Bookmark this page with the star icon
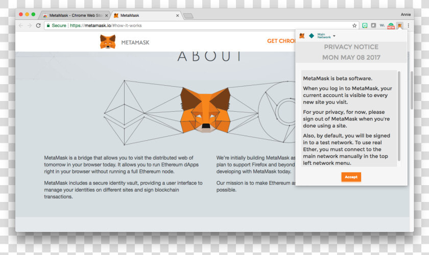 (354, 25)
